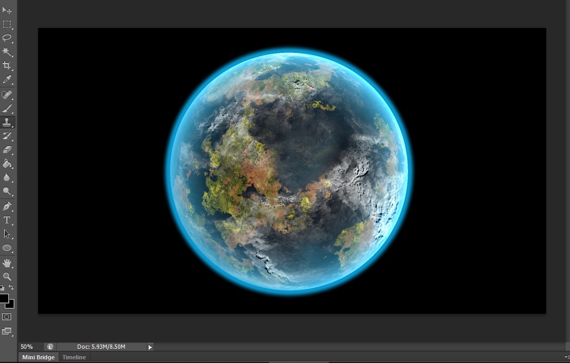Select the Magic Wand tool
The width and height of the screenshot is (570, 363).
[7, 52]
